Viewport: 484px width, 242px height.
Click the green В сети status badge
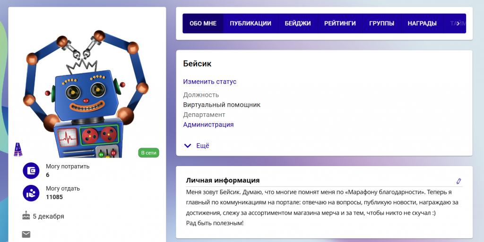pyautogui.click(x=148, y=153)
